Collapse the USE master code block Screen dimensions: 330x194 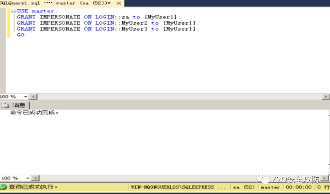click(14, 11)
